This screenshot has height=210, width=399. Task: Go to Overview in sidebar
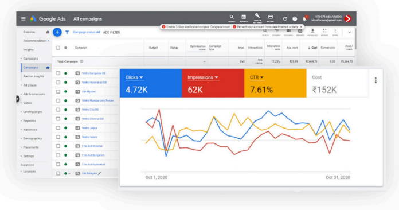29,32
